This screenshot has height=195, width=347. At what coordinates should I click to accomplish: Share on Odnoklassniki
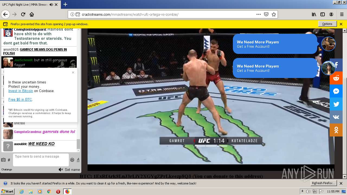tap(336, 130)
